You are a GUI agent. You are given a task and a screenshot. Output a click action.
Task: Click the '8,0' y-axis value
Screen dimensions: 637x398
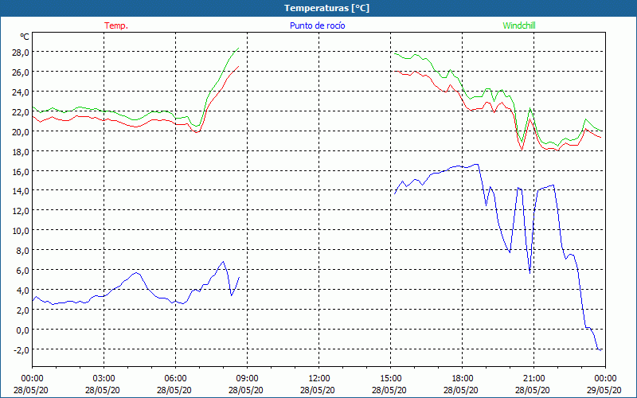click(x=22, y=251)
